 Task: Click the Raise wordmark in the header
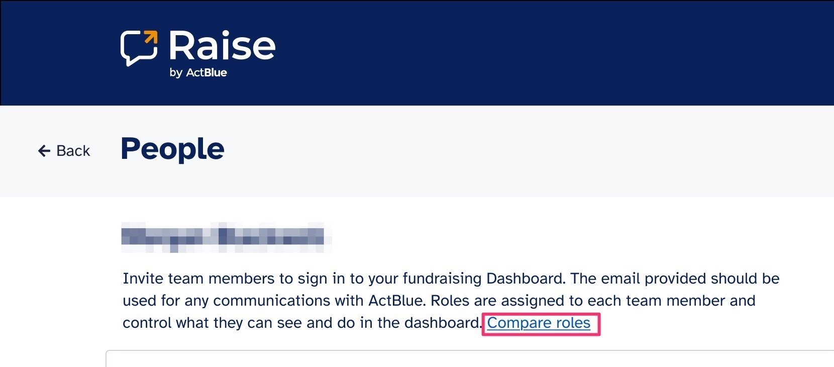point(222,46)
